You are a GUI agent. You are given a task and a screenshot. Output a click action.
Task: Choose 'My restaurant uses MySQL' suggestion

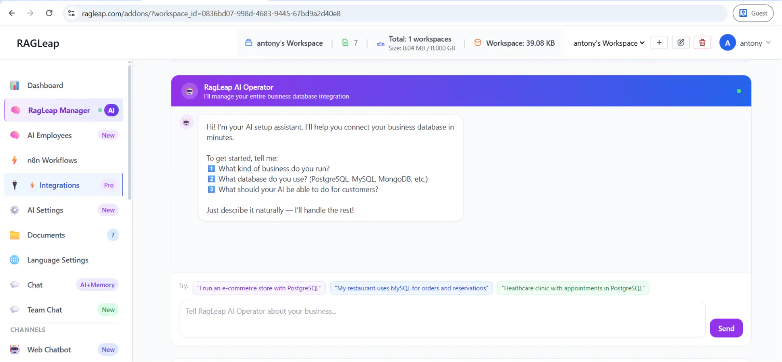pos(411,288)
